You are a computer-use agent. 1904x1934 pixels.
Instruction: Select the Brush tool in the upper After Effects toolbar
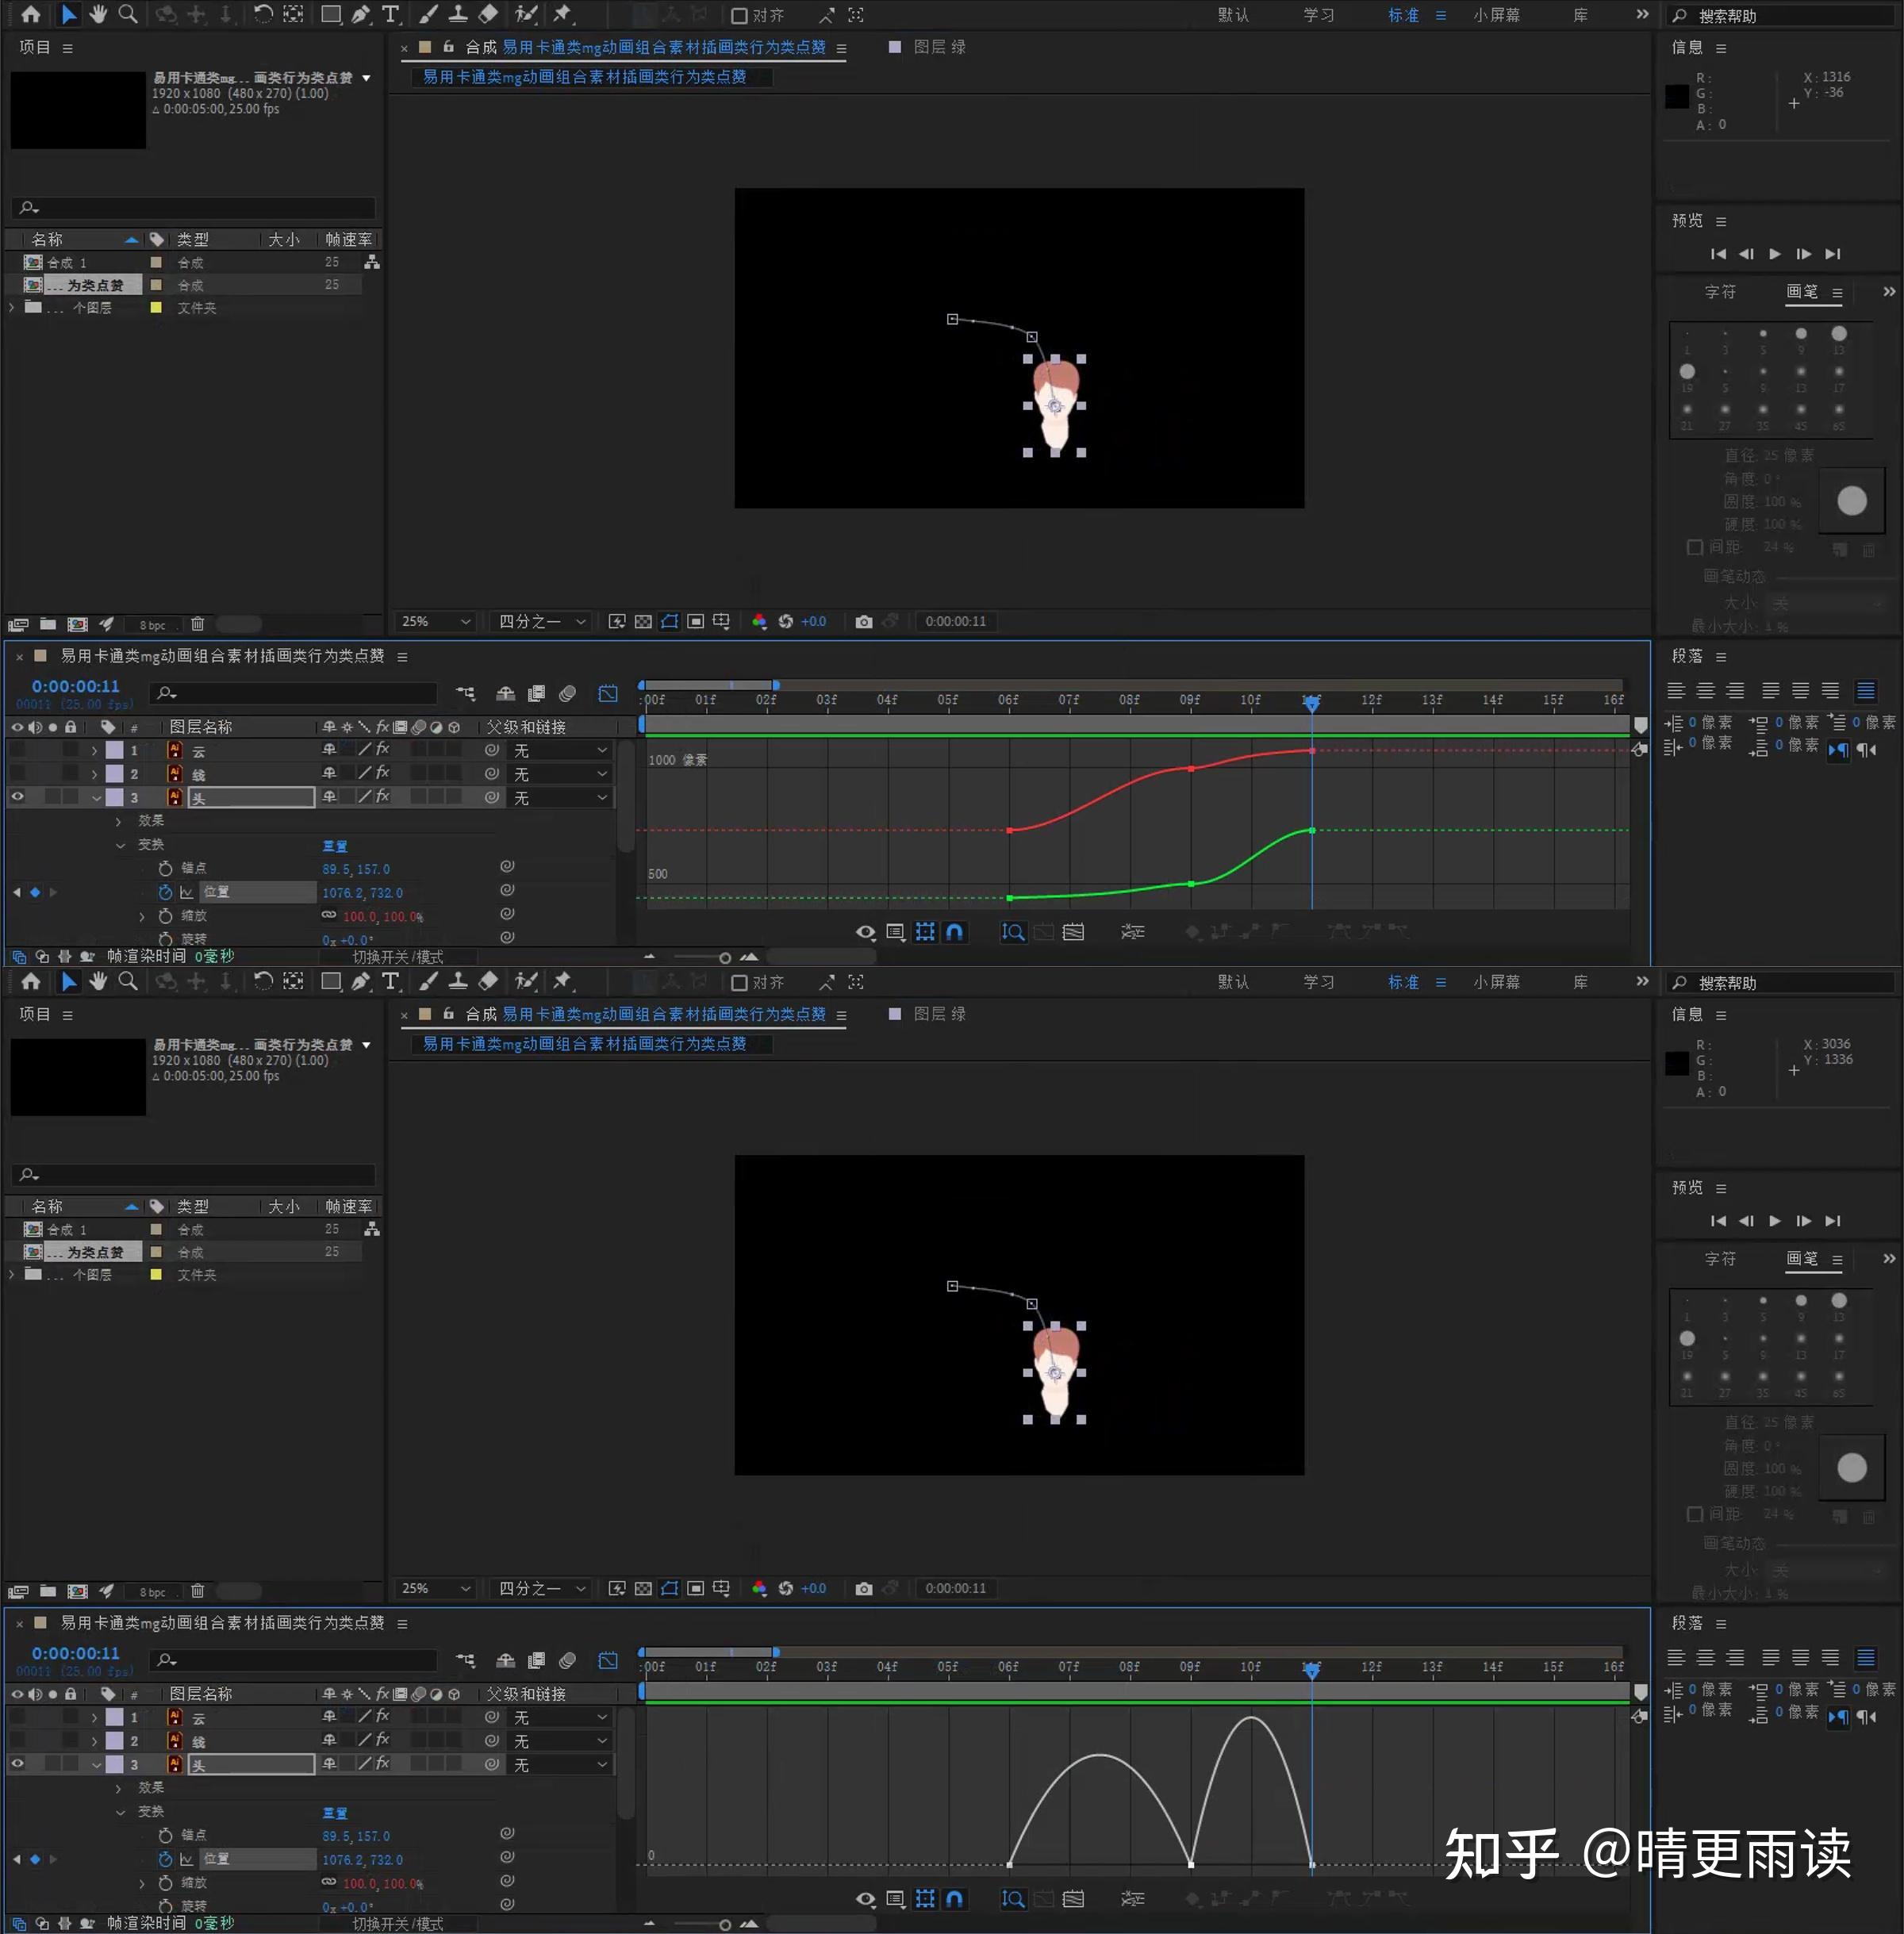coord(428,14)
